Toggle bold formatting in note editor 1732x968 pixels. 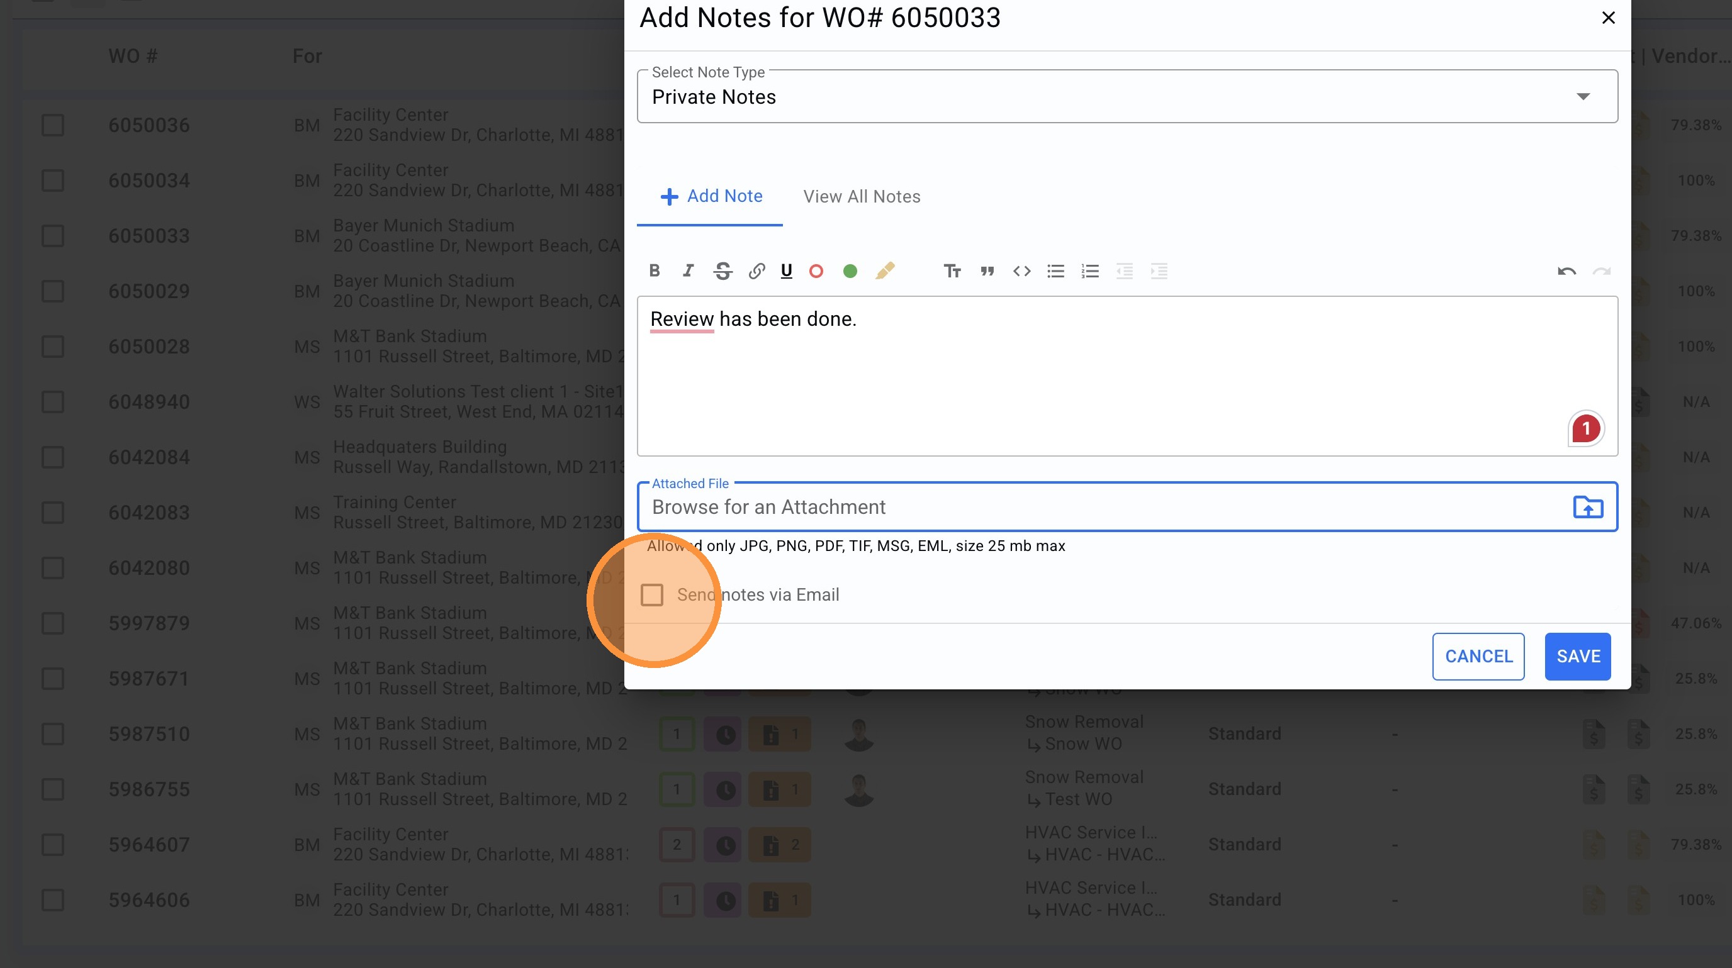(654, 270)
